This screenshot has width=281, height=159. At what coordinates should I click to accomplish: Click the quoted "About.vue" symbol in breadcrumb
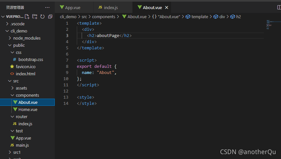(x=169, y=17)
